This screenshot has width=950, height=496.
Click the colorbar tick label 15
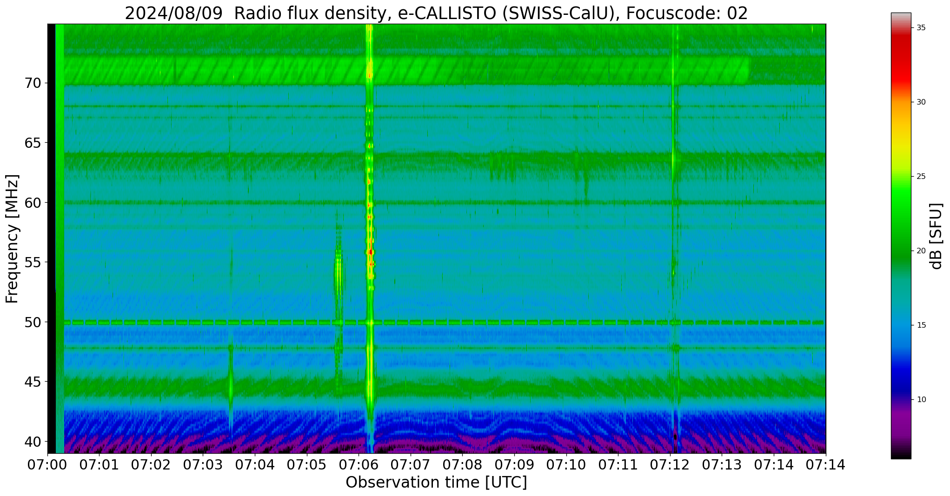point(921,325)
